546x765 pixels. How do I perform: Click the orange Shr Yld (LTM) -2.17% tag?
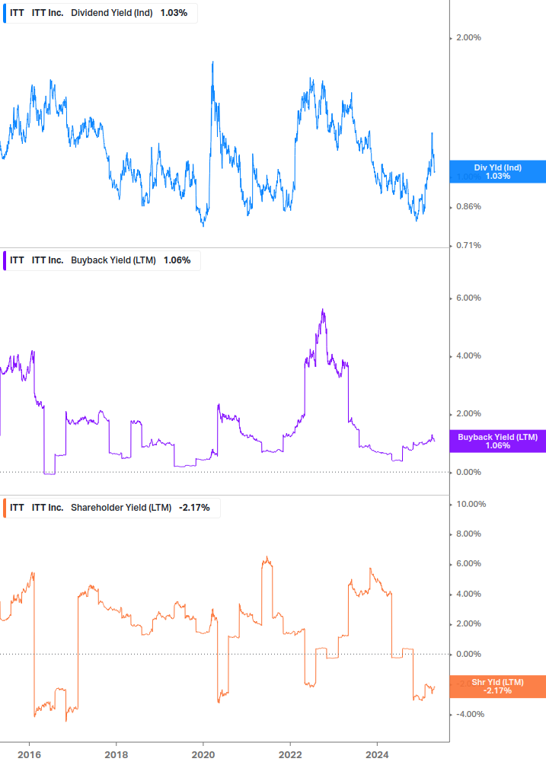(x=498, y=687)
